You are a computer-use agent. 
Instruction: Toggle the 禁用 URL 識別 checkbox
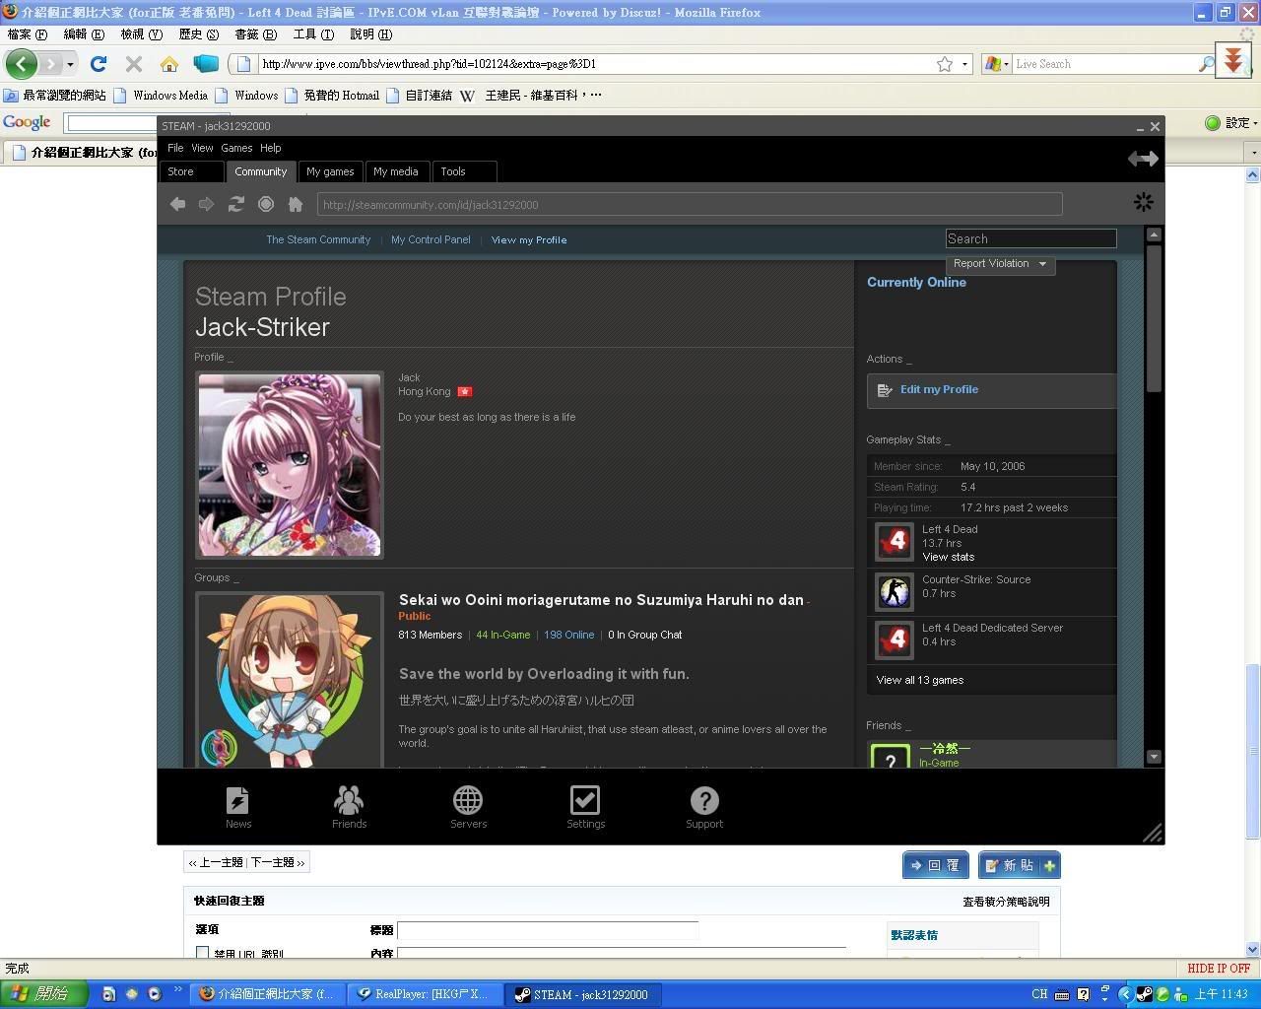point(202,953)
